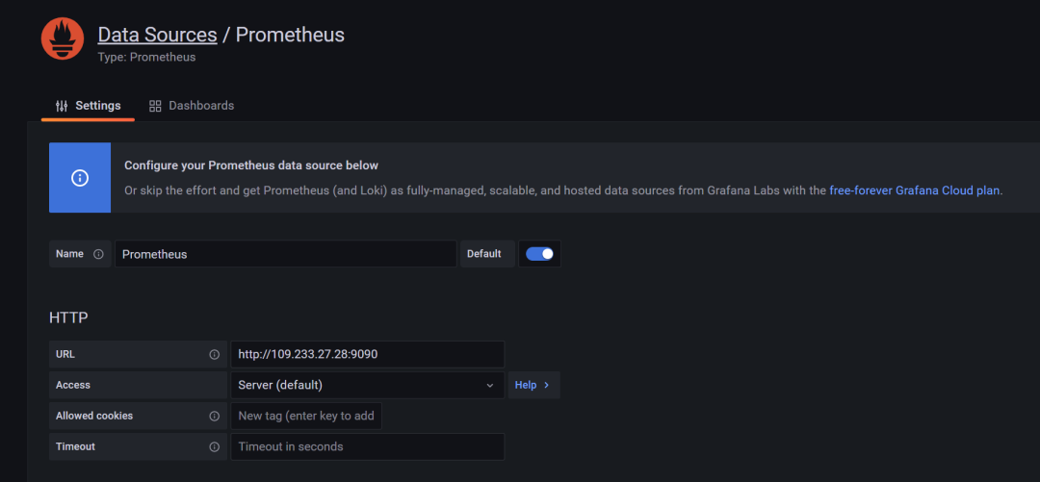Click the Prometheus flame logo icon
The height and width of the screenshot is (482, 1040).
pyautogui.click(x=62, y=39)
